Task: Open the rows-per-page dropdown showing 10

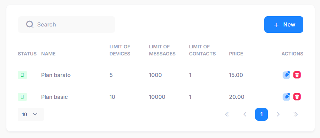Action: (31, 114)
